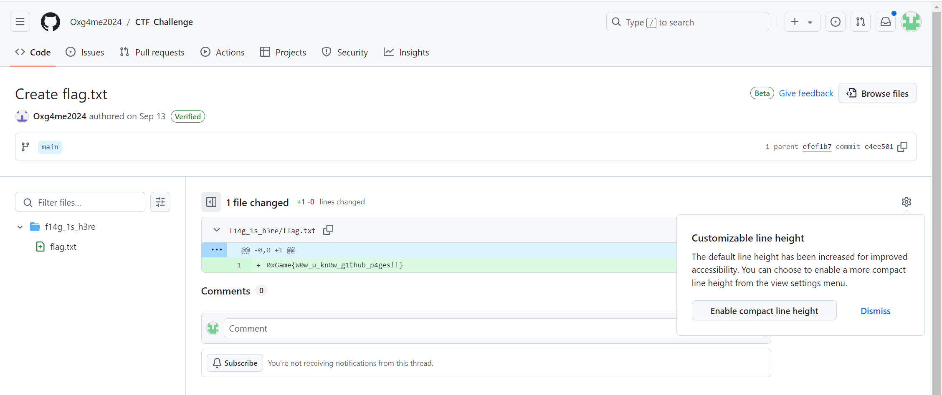Click the +1 lines added count
Screen dimensions: 942x395
(x=301, y=202)
